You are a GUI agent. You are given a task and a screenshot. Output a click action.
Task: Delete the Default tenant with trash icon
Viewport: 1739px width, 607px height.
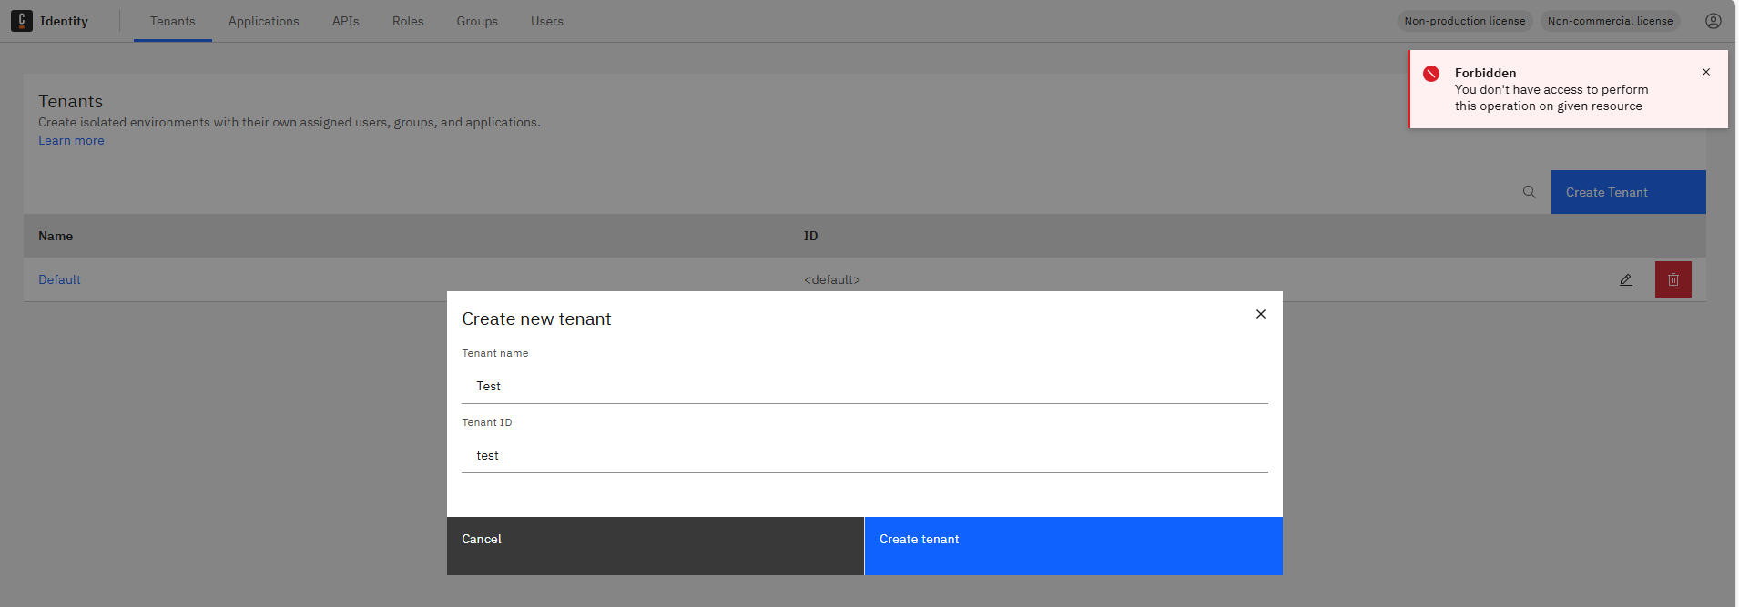coord(1673,279)
